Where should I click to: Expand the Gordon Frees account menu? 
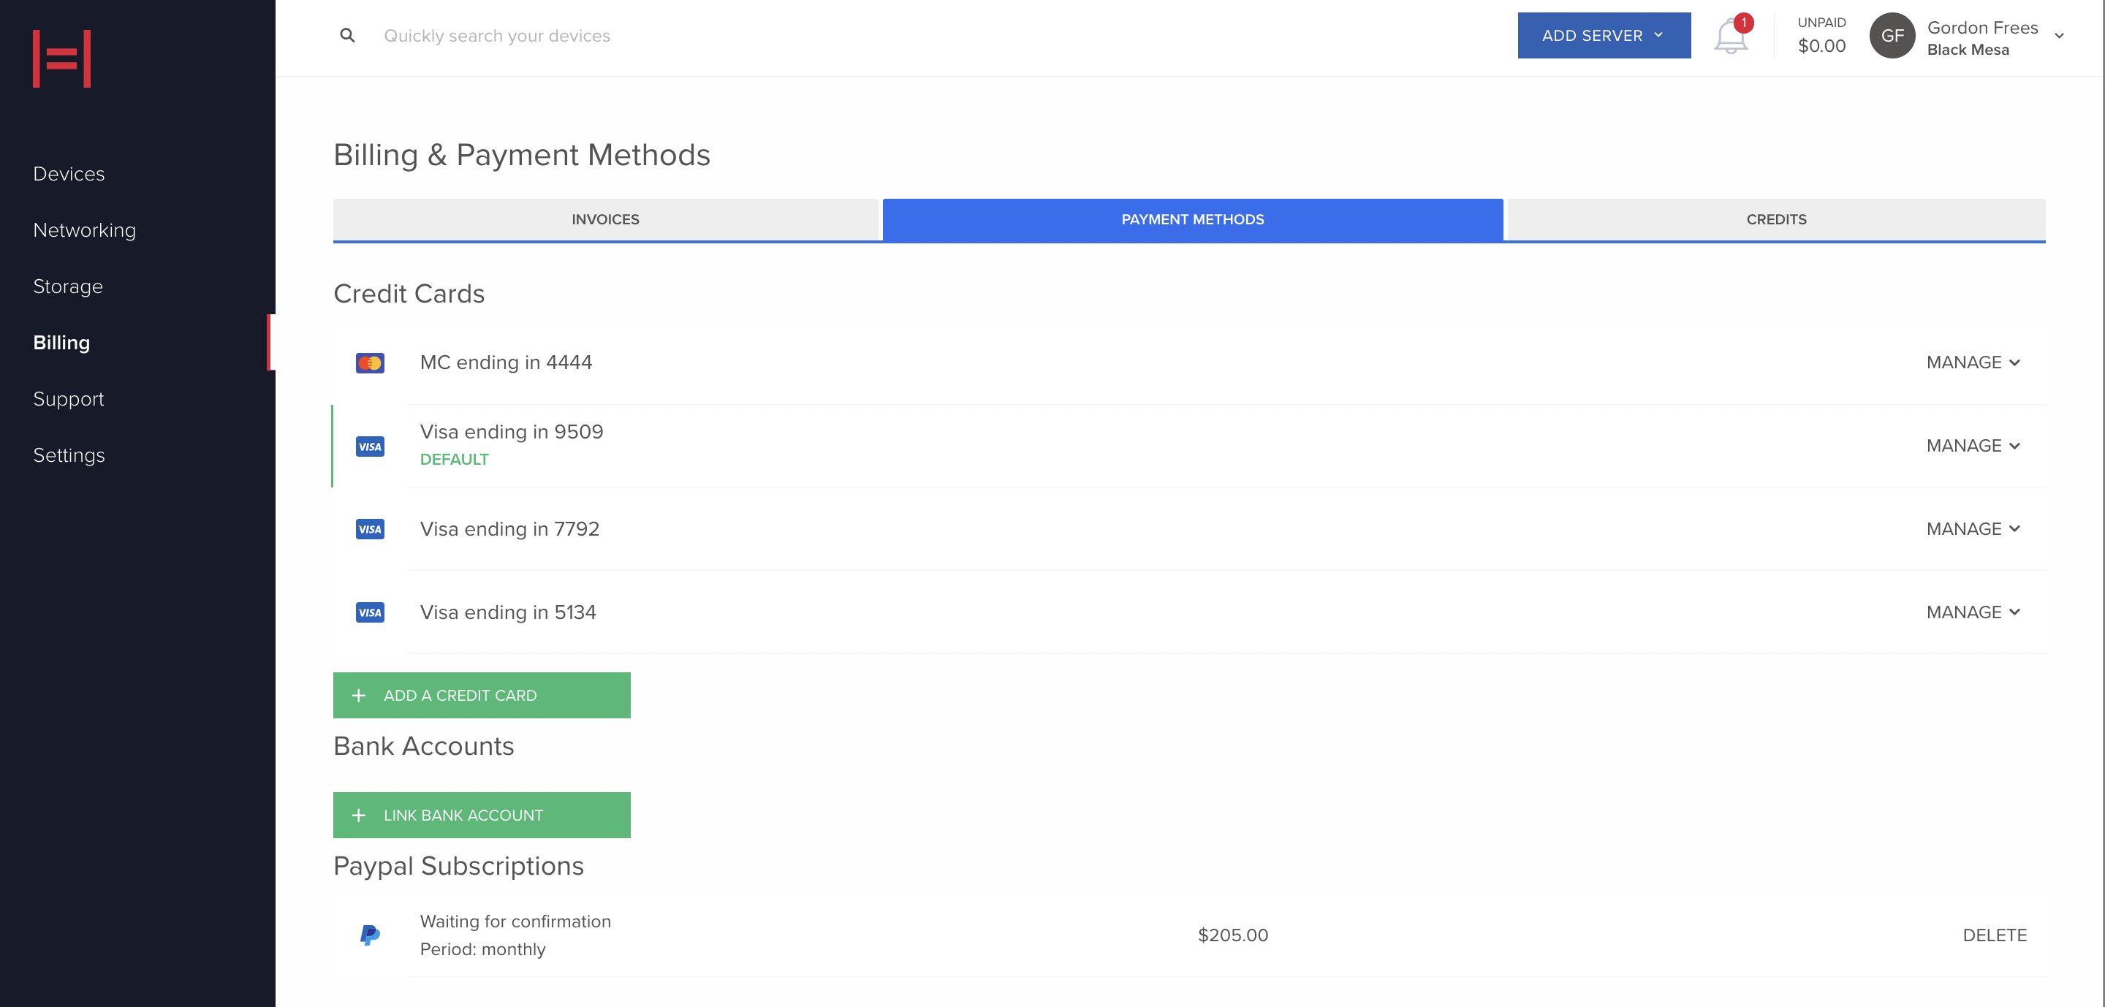point(2059,36)
